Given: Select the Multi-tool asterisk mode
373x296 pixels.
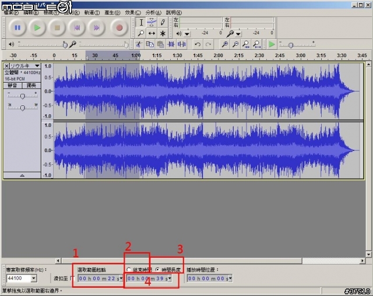Looking at the screenshot, I should tap(163, 33).
